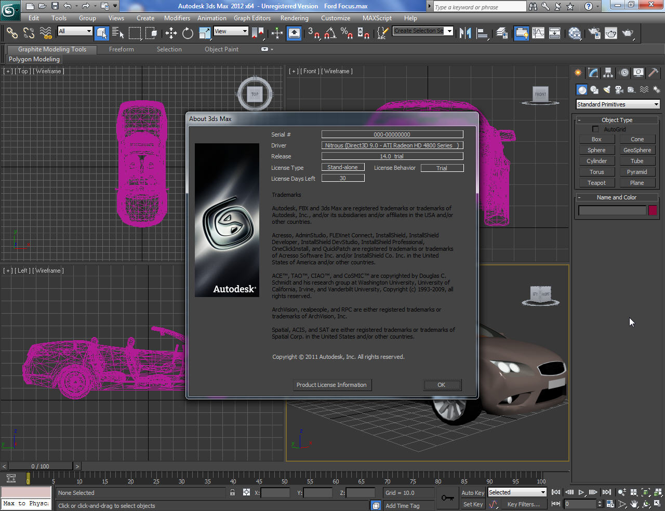This screenshot has width=665, height=511.
Task: Toggle Angle Snap icon
Action: (330, 33)
